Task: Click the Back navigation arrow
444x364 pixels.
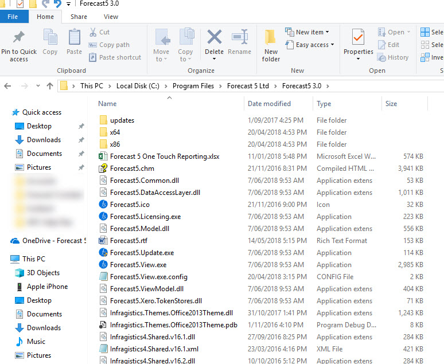Action: coord(7,86)
